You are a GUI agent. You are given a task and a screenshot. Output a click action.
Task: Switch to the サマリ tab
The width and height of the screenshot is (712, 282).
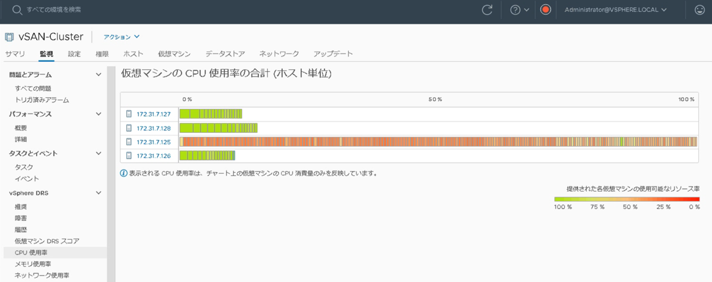point(15,54)
